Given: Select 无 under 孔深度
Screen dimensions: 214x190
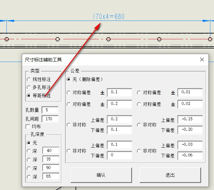Looking at the screenshot, I should [x=29, y=143].
